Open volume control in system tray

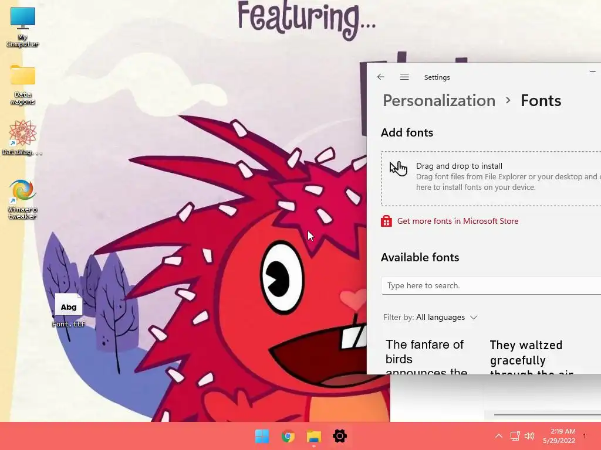[x=529, y=436]
